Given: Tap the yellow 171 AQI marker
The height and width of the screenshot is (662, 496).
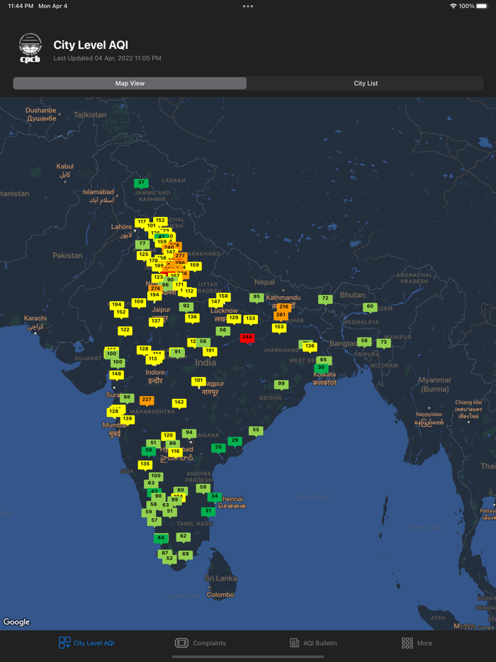Looking at the screenshot, I should pyautogui.click(x=180, y=285).
